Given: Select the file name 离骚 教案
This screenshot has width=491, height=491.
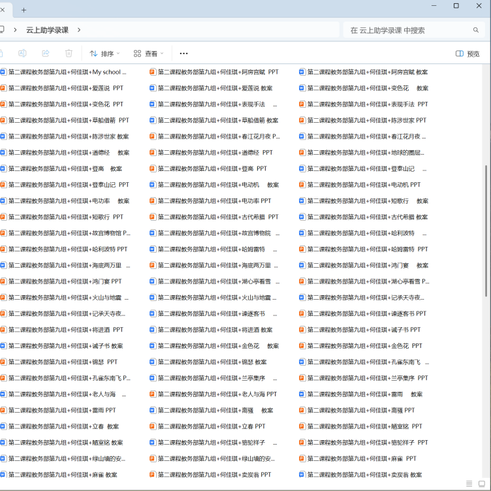Looking at the screenshot, I should click(x=215, y=410).
